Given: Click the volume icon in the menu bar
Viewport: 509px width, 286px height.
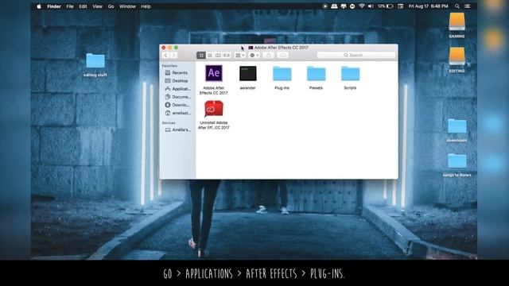Looking at the screenshot, I should [371, 6].
